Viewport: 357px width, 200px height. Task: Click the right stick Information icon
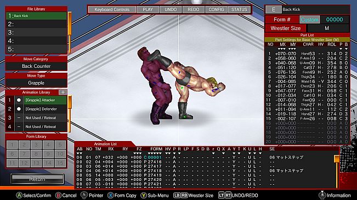322,195
